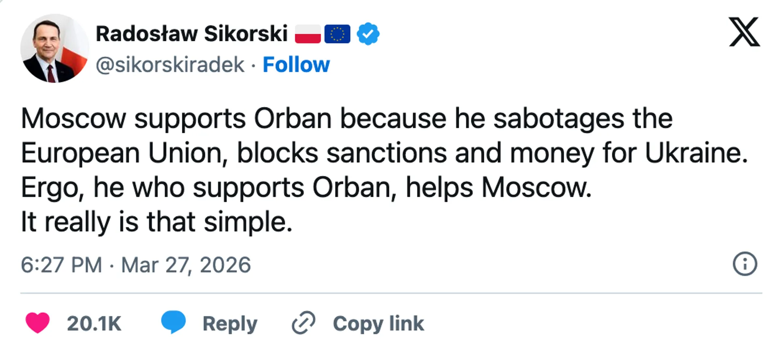Click the tweet's first line about Moscow

pyautogui.click(x=346, y=119)
